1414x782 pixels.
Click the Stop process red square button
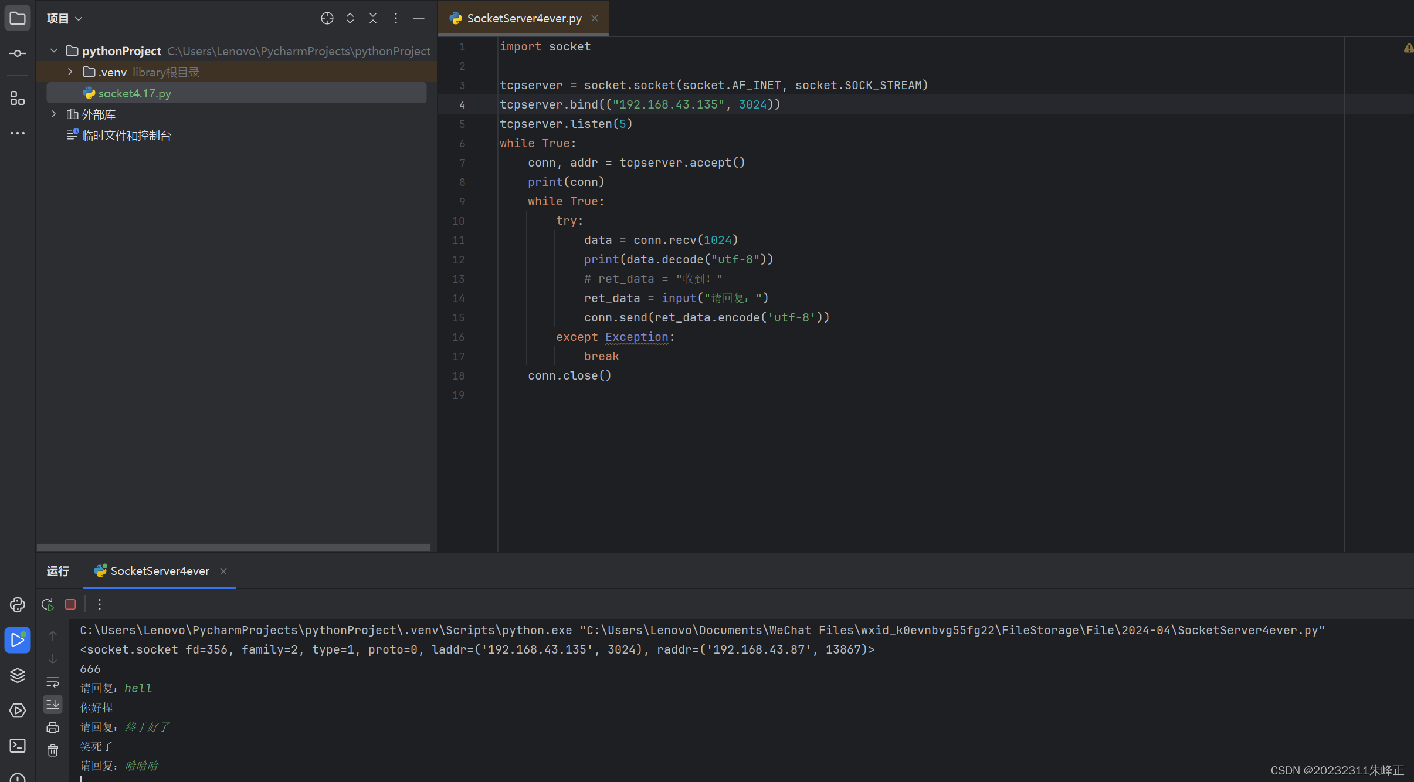[x=70, y=604]
